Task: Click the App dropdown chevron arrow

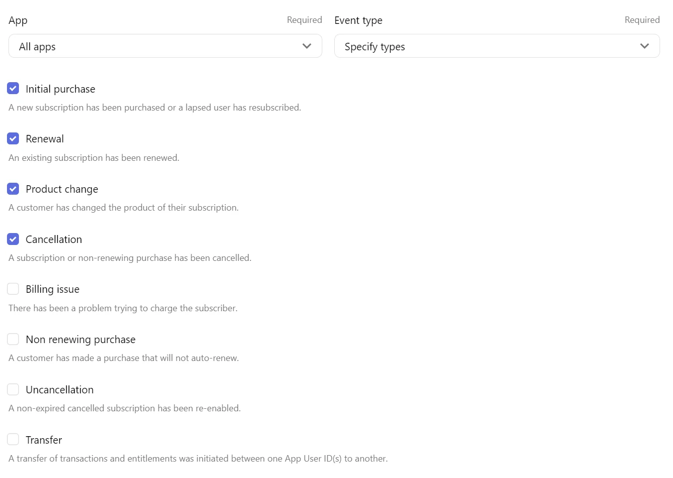Action: (x=307, y=46)
